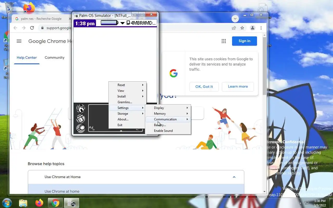The width and height of the screenshot is (333, 208).
Task: Switch to Community tab
Action: tap(54, 57)
